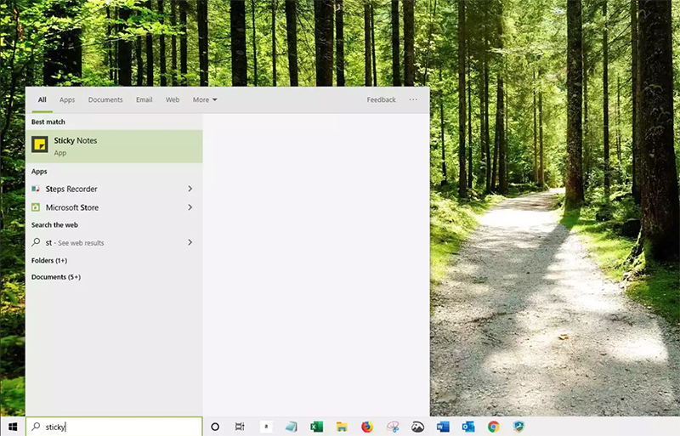The width and height of the screenshot is (680, 436).
Task: Launch Firefox from the taskbar
Action: [x=367, y=427]
